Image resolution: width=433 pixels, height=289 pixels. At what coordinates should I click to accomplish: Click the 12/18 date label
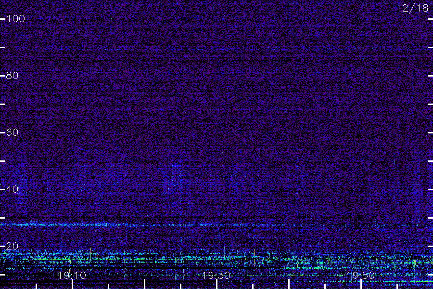point(413,8)
